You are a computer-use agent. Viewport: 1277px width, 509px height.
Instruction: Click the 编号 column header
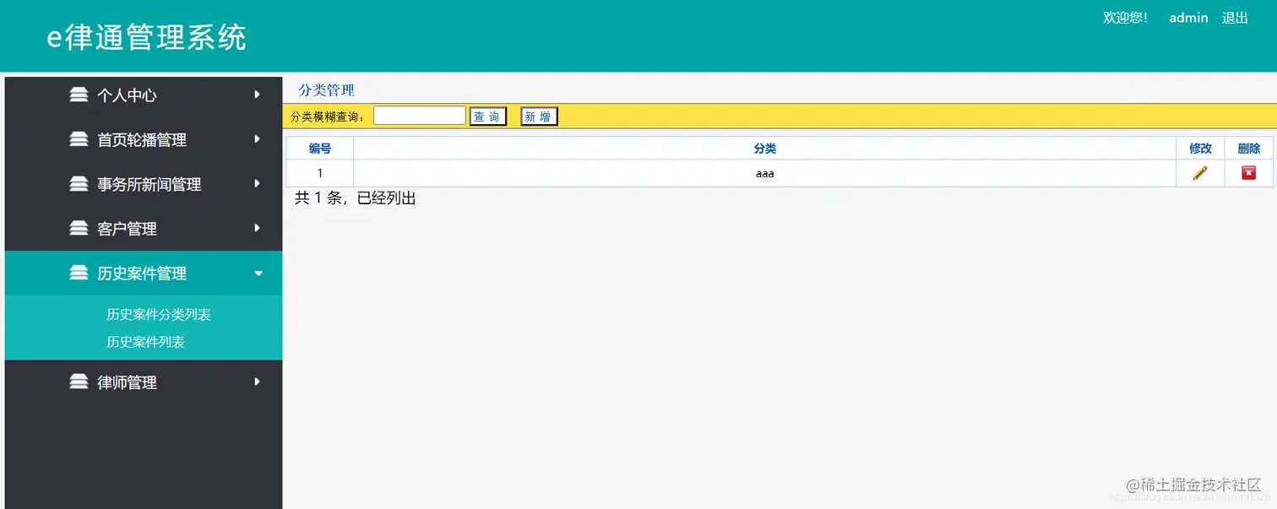320,149
